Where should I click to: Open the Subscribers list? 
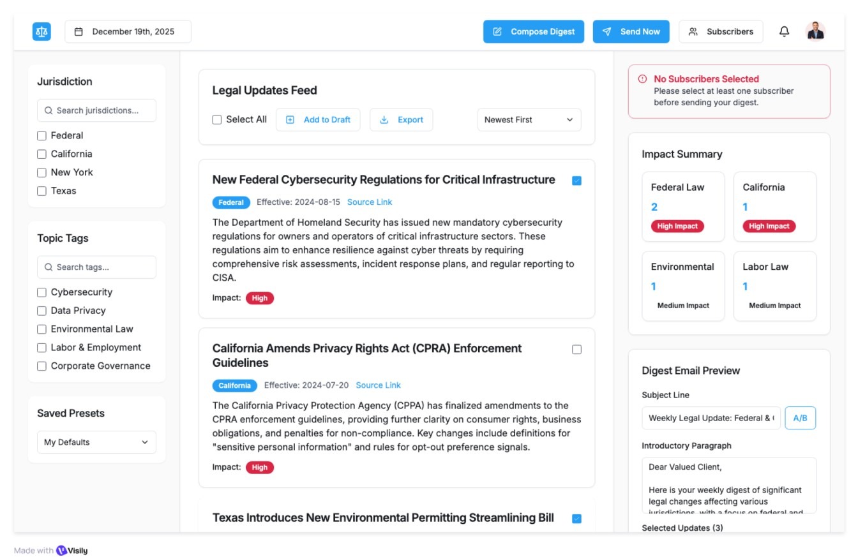(x=721, y=31)
